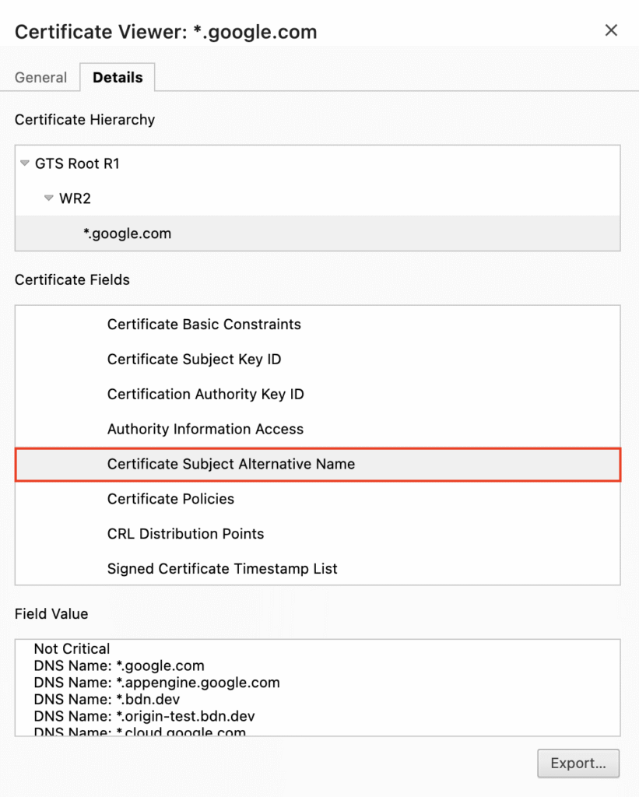Select Signed Certificate Timestamp List field

[222, 569]
